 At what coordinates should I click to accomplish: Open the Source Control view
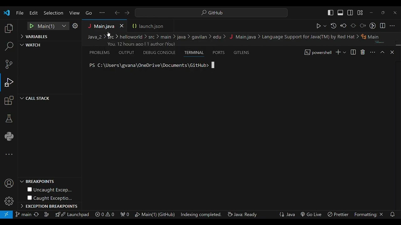coord(9,64)
